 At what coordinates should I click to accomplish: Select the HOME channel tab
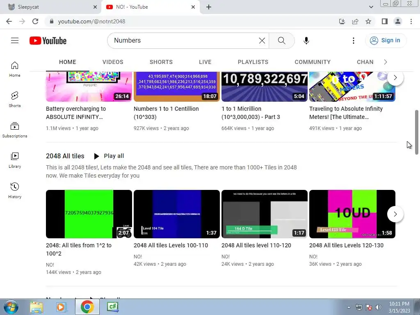click(68, 62)
